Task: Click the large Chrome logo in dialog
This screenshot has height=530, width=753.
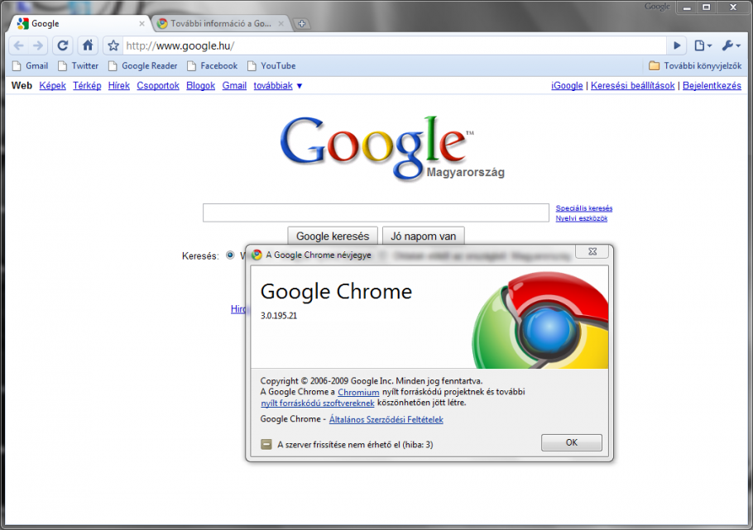Action: click(x=540, y=320)
